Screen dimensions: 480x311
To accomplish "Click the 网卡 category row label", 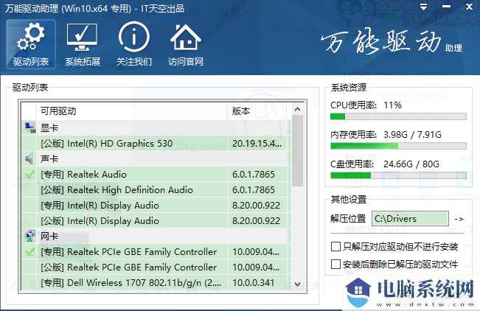I will point(49,236).
